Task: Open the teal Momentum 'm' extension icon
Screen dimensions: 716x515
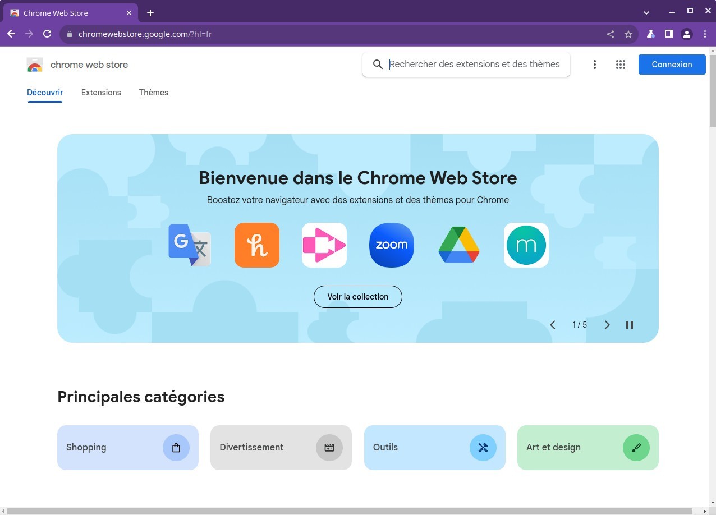Action: (526, 245)
